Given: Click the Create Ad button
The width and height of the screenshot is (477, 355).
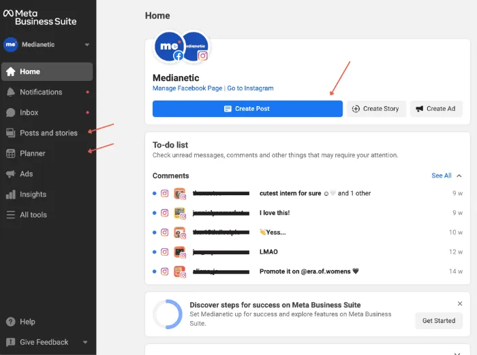Looking at the screenshot, I should click(436, 109).
